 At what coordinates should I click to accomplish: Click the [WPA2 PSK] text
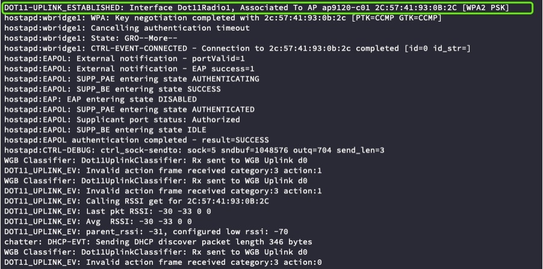tap(486, 8)
